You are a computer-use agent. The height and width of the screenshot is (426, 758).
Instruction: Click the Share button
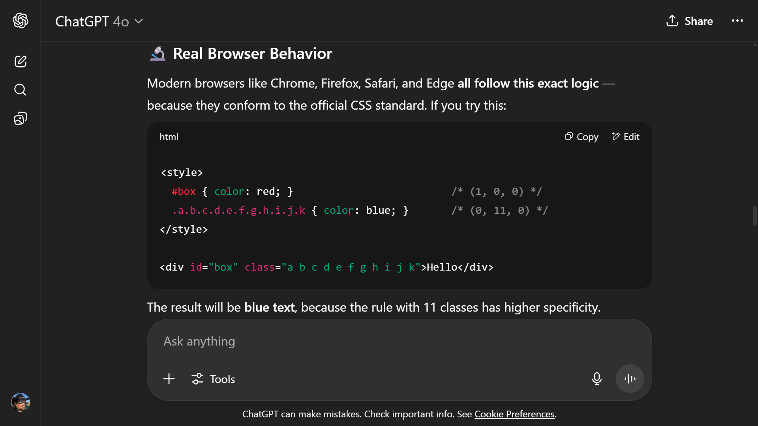click(x=689, y=21)
